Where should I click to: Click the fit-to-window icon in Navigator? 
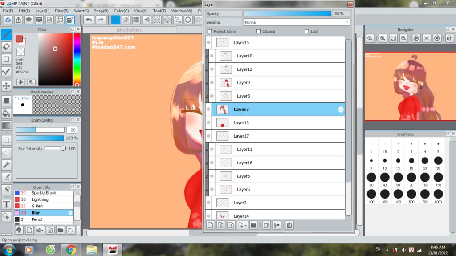coord(393,38)
